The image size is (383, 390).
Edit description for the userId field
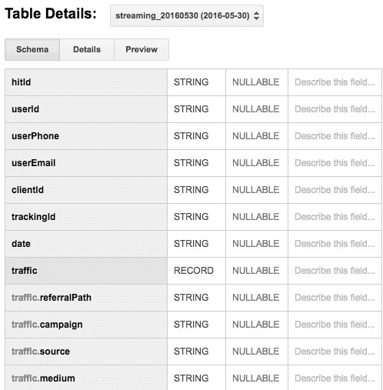point(335,109)
